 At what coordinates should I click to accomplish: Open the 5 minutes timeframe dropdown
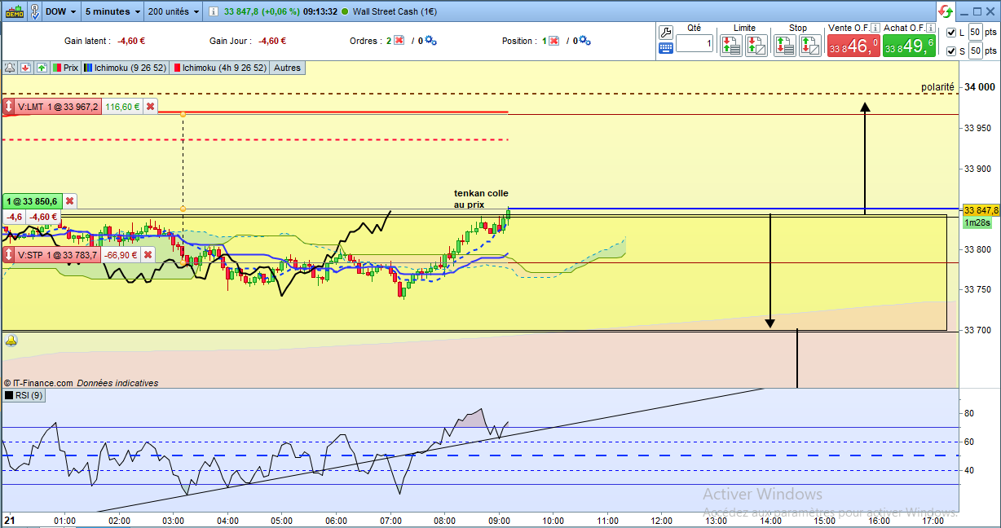pyautogui.click(x=113, y=11)
